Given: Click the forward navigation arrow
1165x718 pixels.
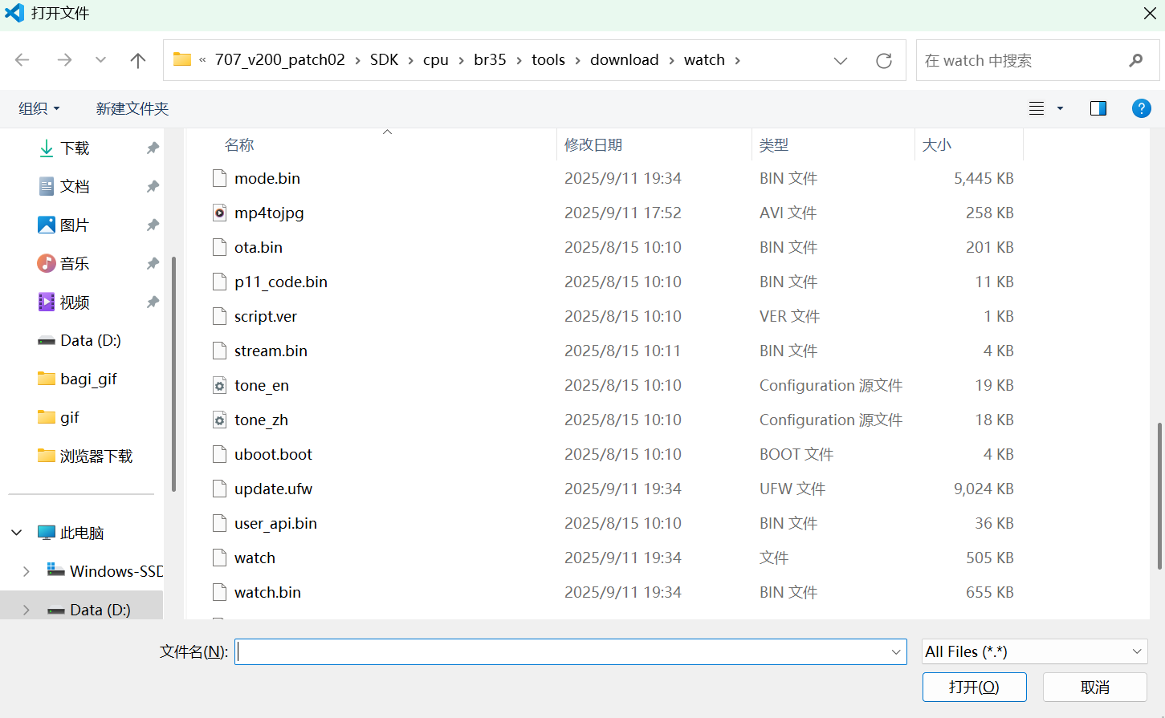Looking at the screenshot, I should click(64, 60).
